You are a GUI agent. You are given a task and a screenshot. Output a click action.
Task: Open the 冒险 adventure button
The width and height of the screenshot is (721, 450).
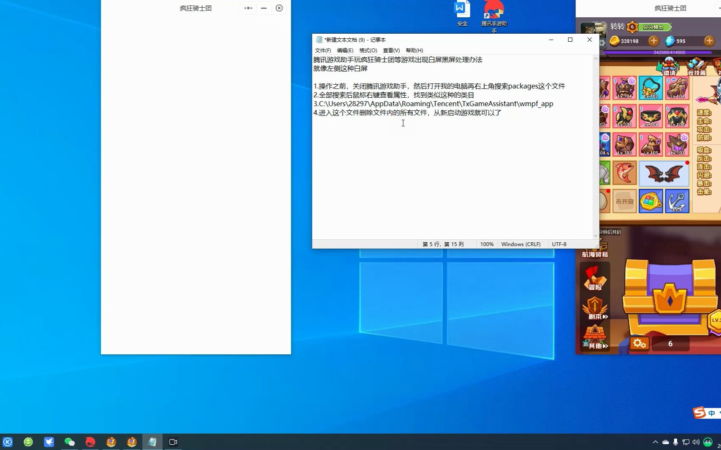click(x=595, y=278)
